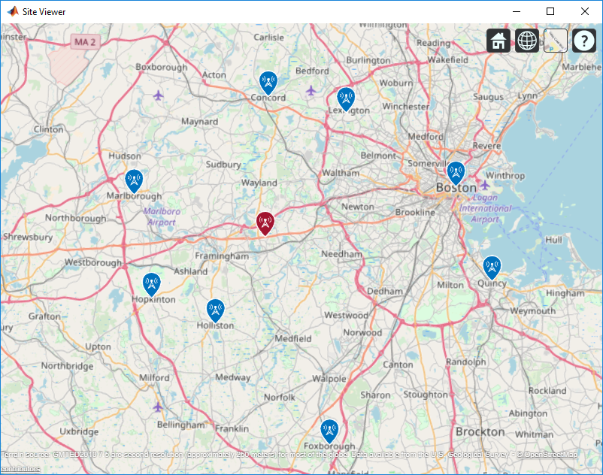Viewport: 603px width, 475px height.
Task: Maximize the Site Viewer window
Action: (550, 11)
